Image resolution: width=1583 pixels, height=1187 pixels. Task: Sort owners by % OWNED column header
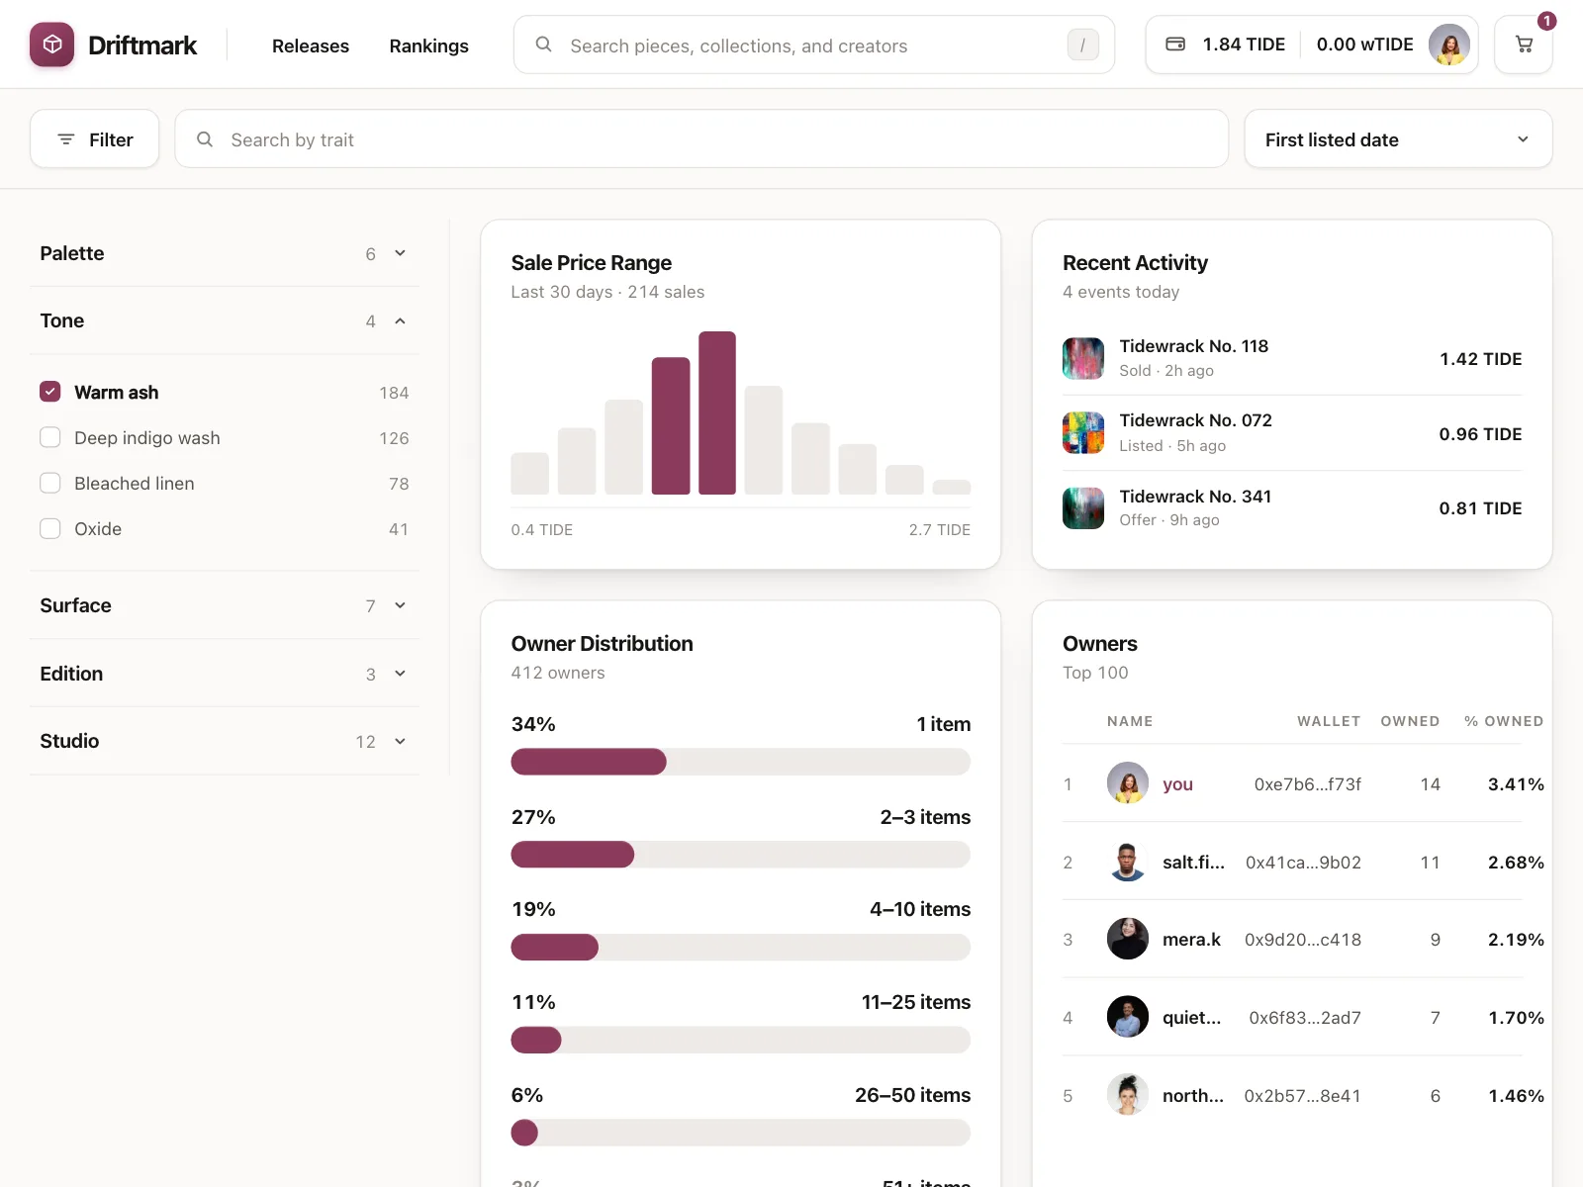pyautogui.click(x=1504, y=721)
